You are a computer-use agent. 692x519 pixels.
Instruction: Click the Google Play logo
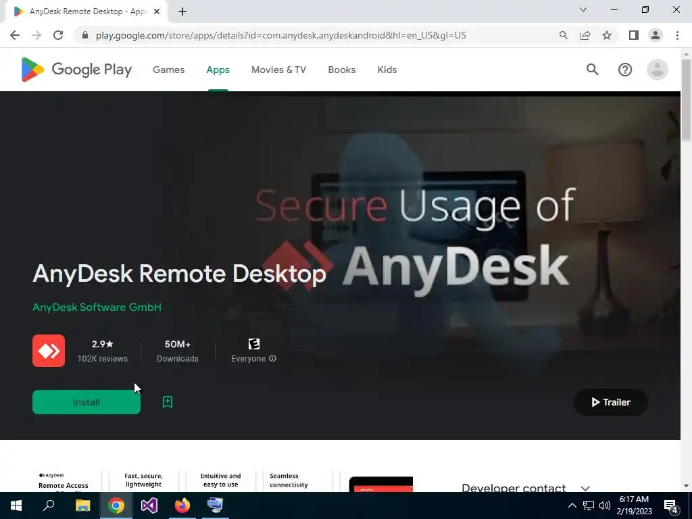pos(76,70)
